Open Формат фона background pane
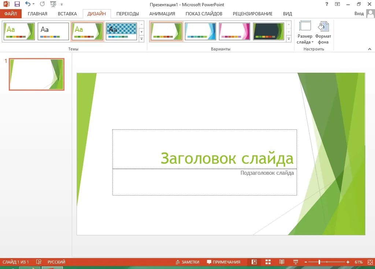The image size is (375, 269). pyautogui.click(x=323, y=33)
